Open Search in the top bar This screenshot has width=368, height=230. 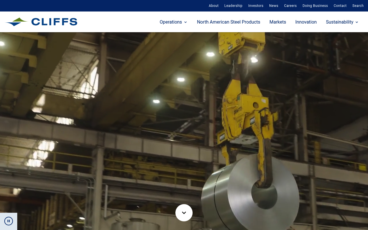tap(358, 6)
